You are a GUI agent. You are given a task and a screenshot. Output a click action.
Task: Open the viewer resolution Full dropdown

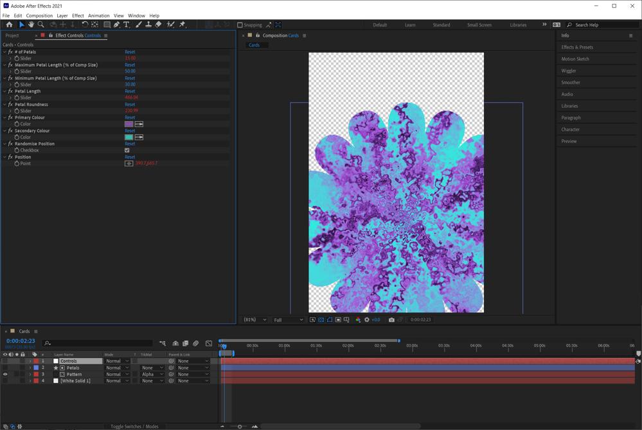[288, 320]
